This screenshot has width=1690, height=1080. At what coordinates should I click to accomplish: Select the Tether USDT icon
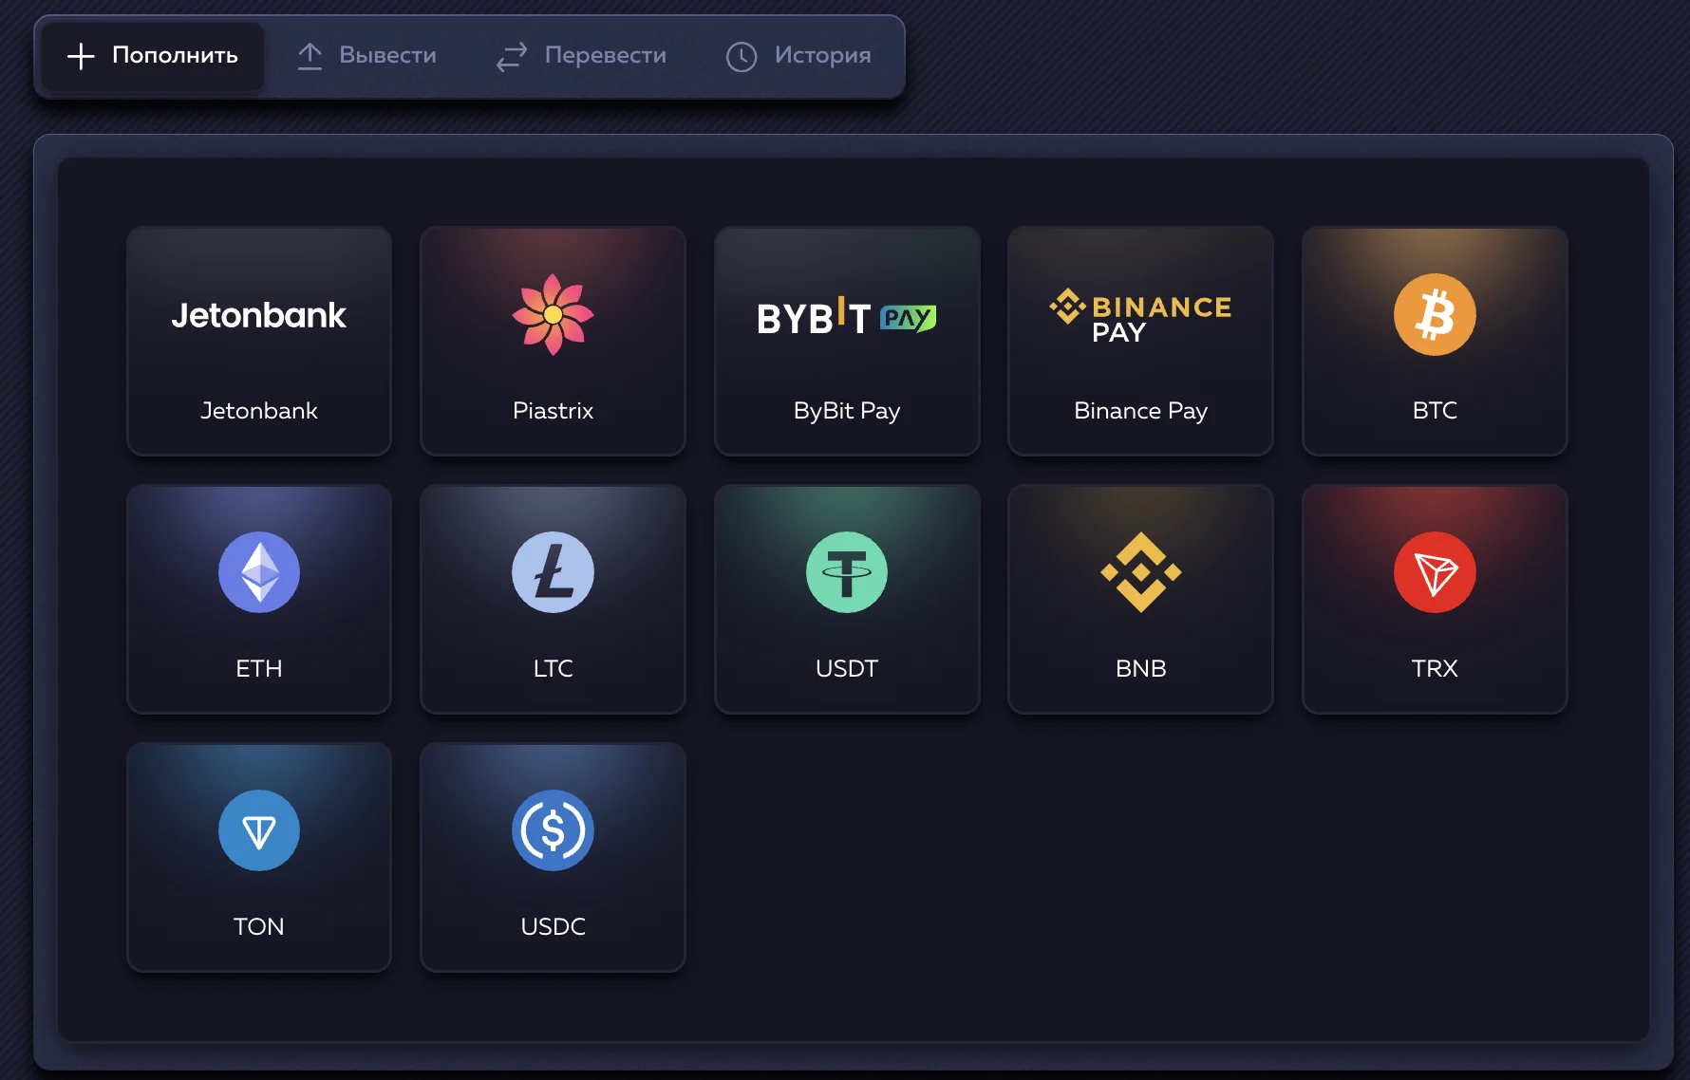[x=847, y=572]
